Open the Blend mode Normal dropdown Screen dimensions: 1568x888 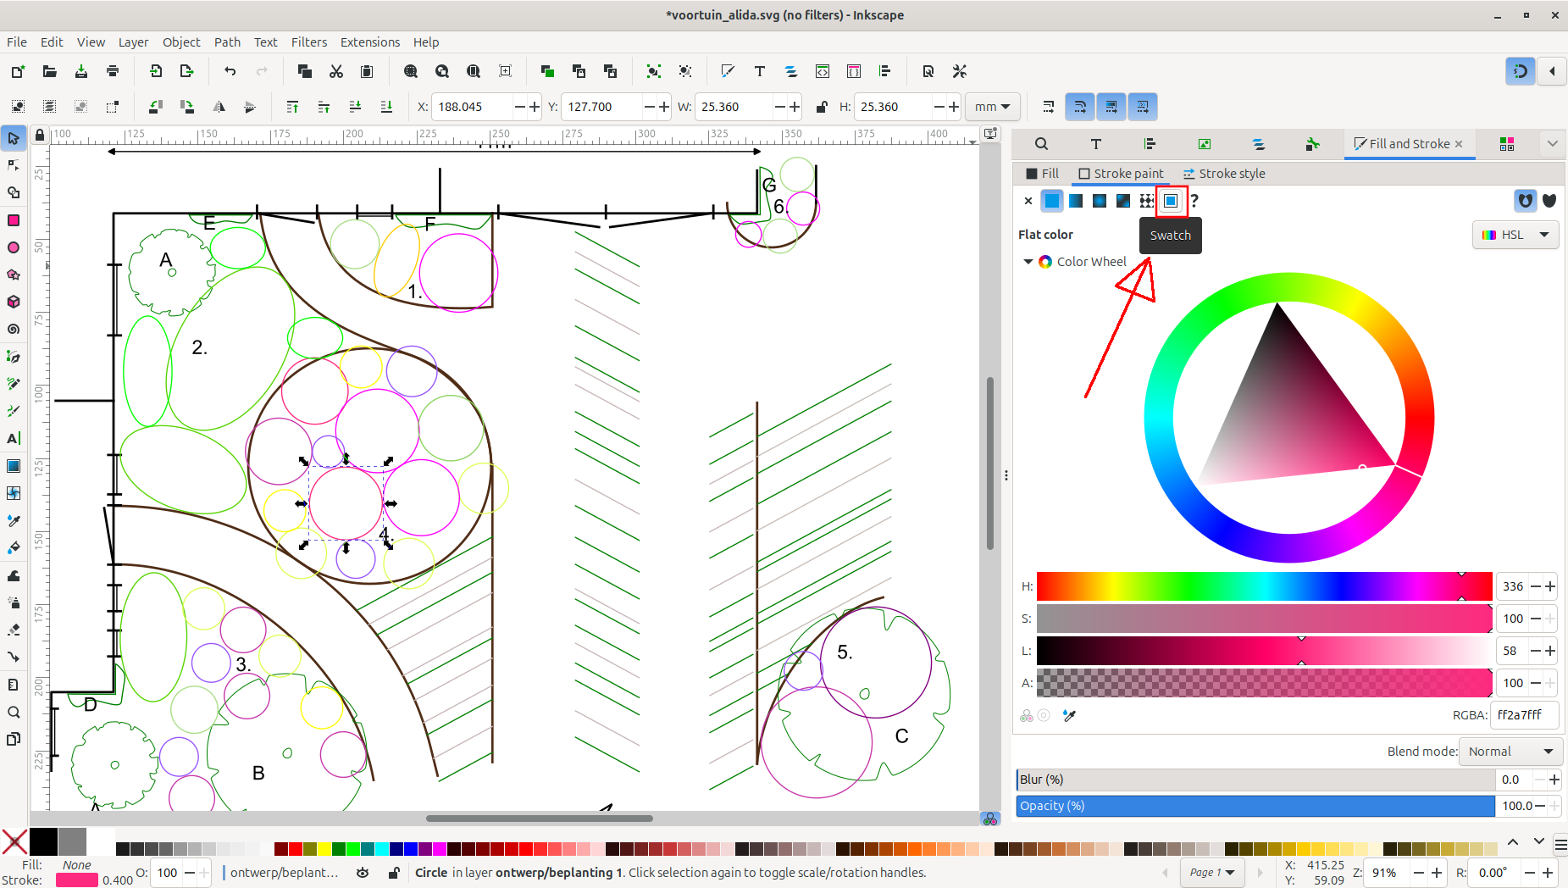click(x=1511, y=752)
